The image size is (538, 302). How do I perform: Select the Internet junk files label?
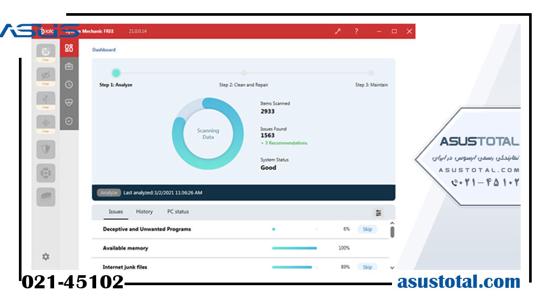click(x=125, y=267)
